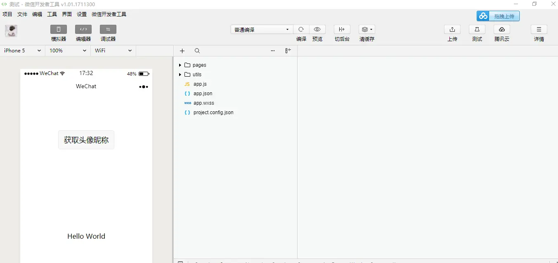Open the three-dots more options in file panel
558x263 pixels.
point(273,51)
